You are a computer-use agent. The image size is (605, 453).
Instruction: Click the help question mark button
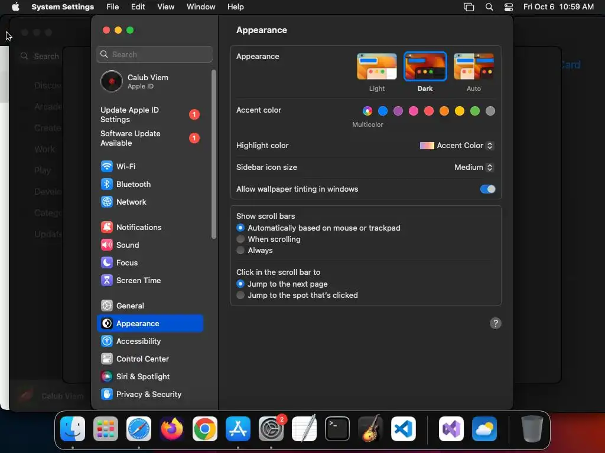tap(496, 323)
